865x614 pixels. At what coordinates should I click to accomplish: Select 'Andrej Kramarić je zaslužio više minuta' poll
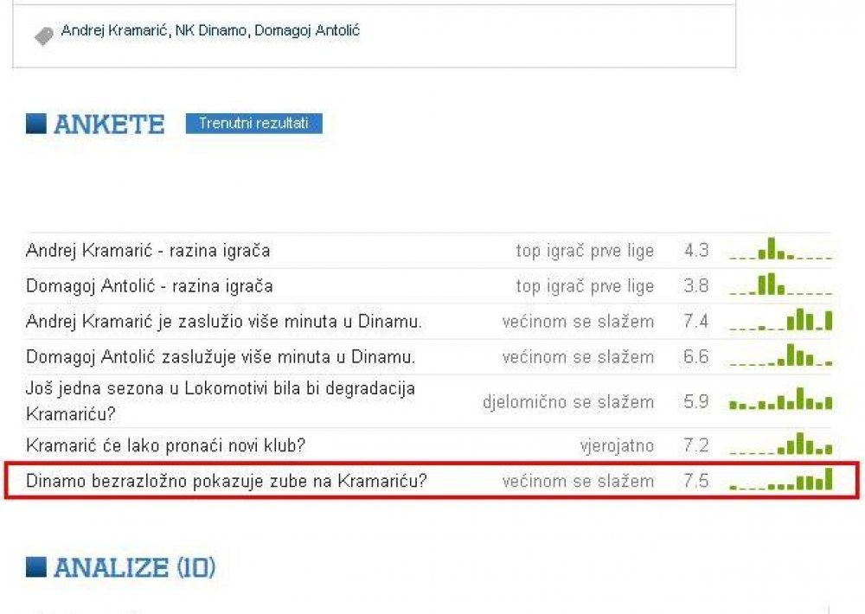click(x=224, y=322)
